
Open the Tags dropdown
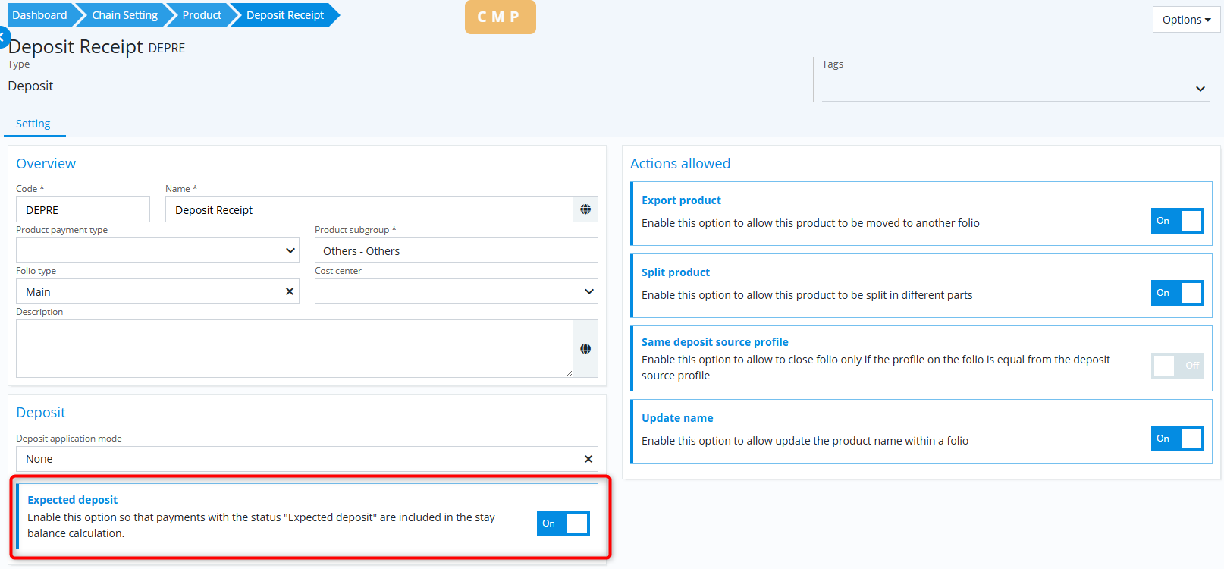(1200, 89)
